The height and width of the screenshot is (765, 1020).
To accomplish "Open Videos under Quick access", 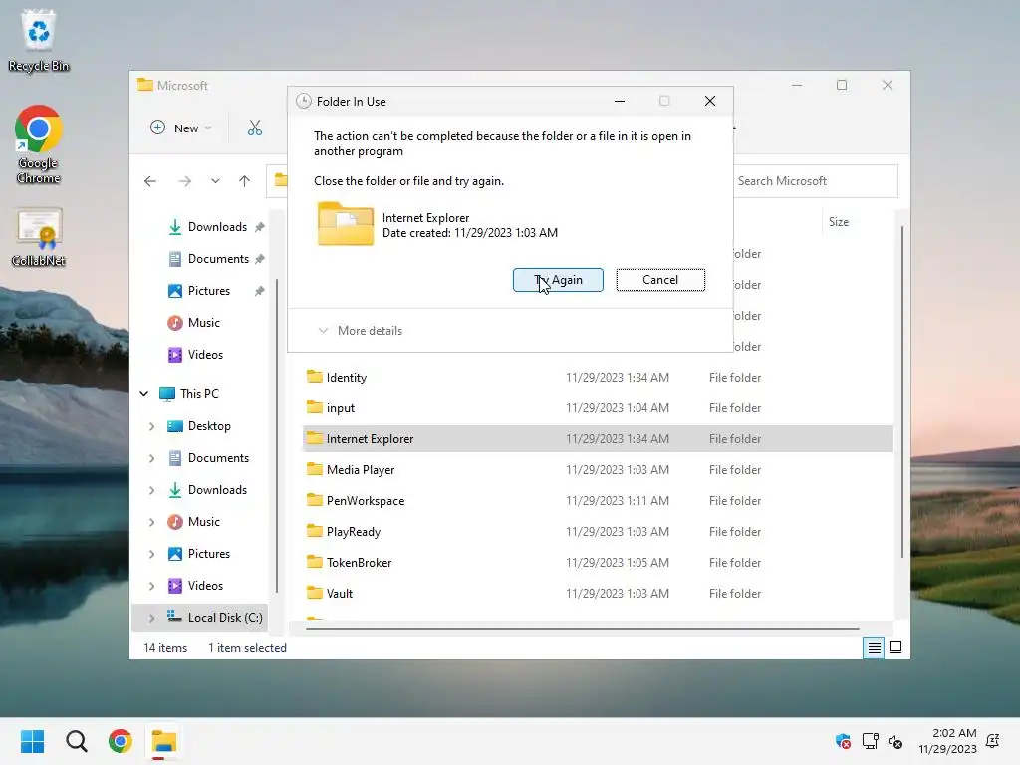I will [x=205, y=355].
